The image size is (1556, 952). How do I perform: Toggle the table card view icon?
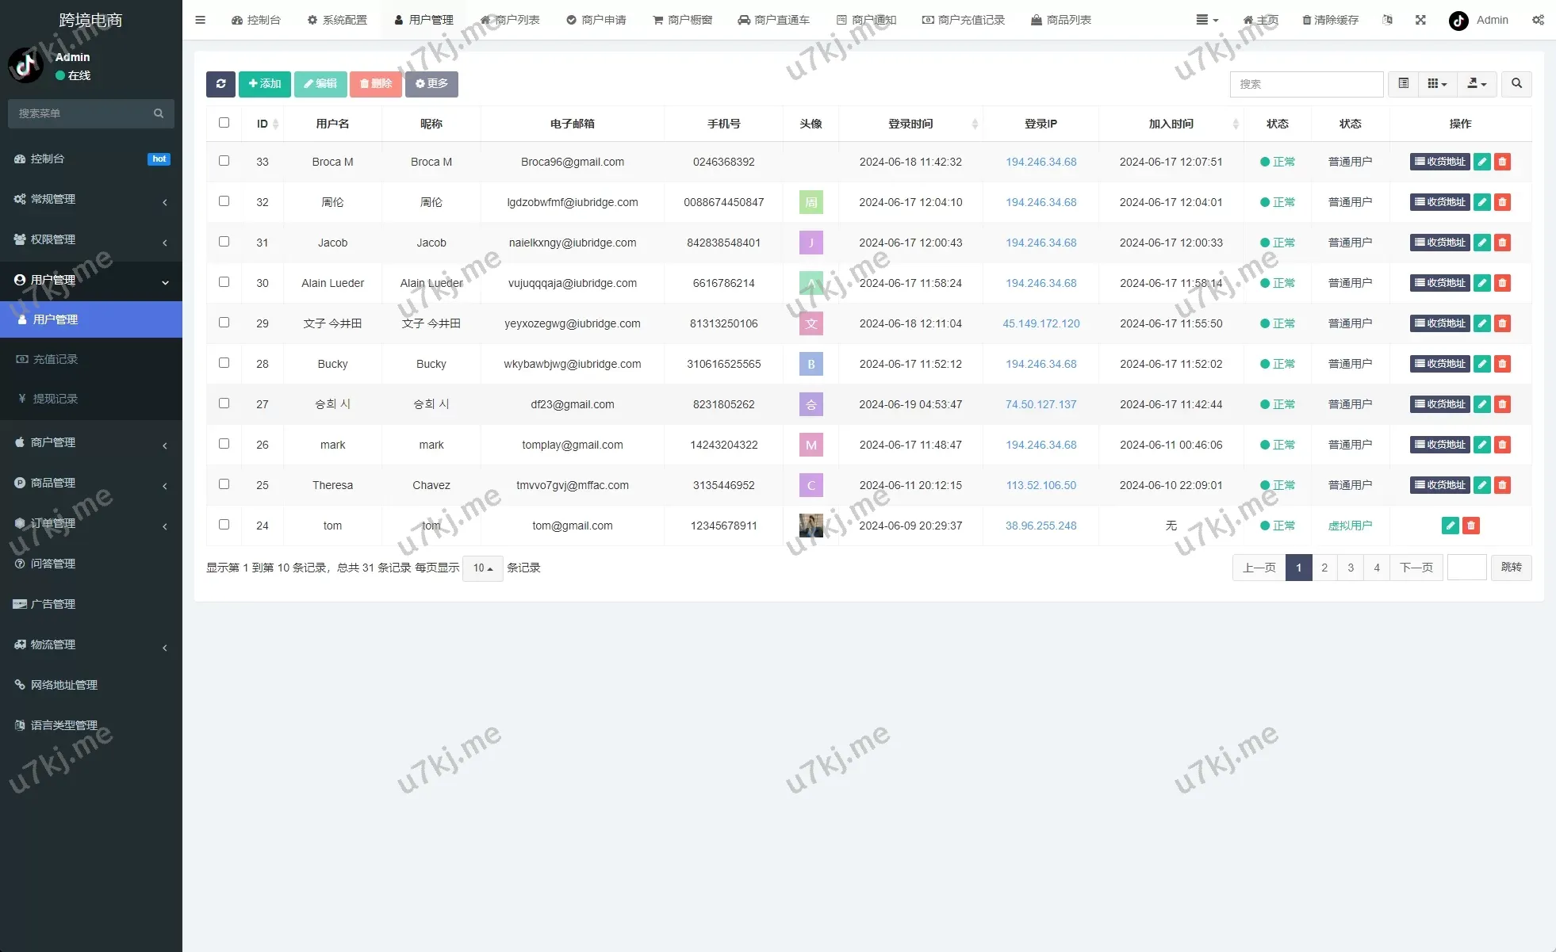1403,84
